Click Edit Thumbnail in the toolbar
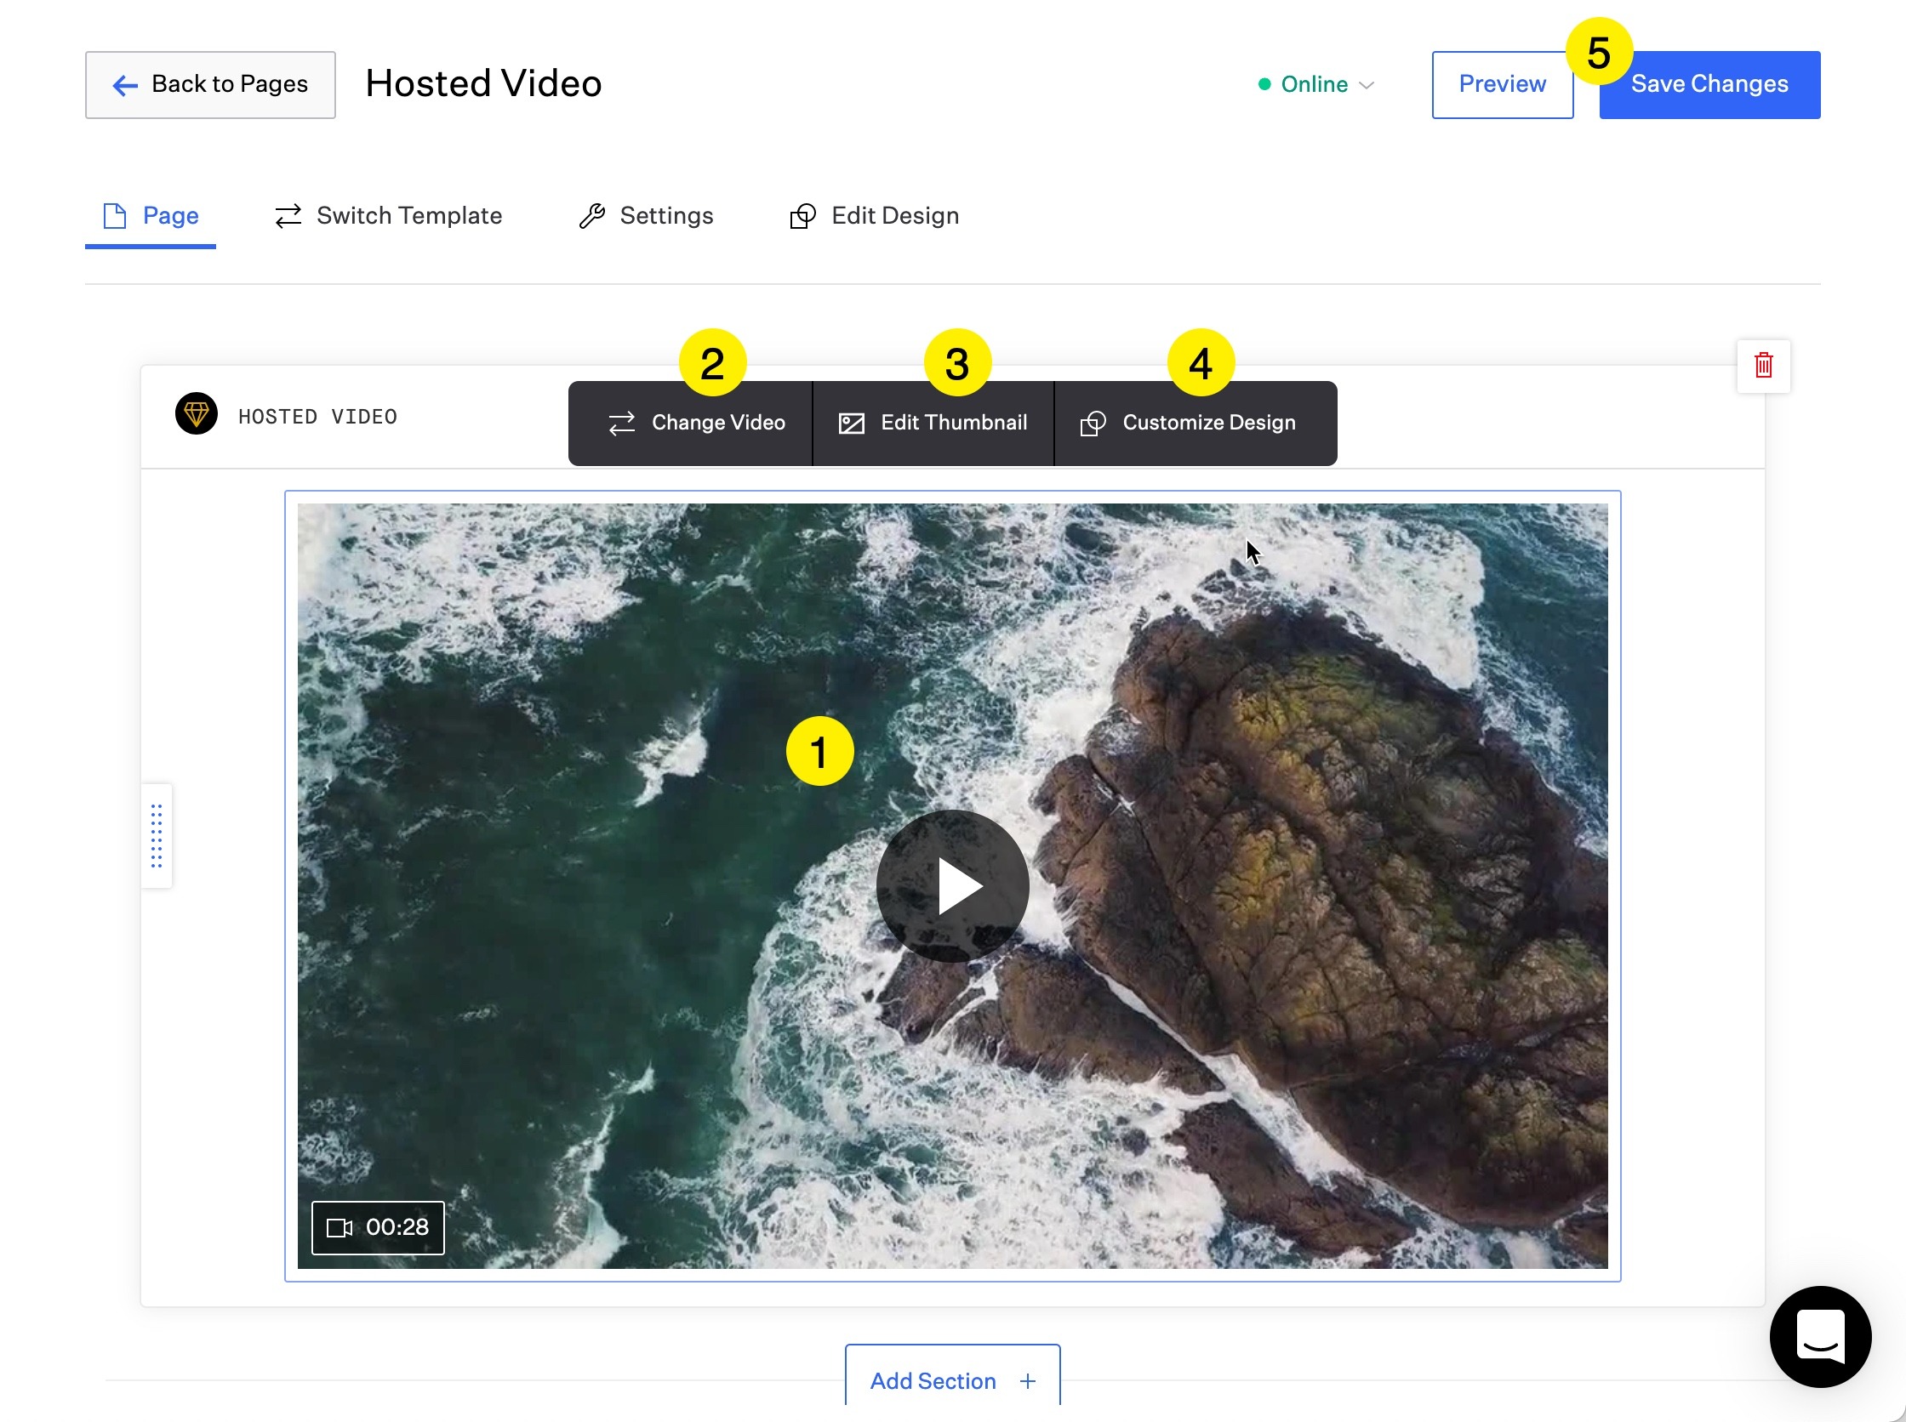The height and width of the screenshot is (1422, 1906). 933,423
